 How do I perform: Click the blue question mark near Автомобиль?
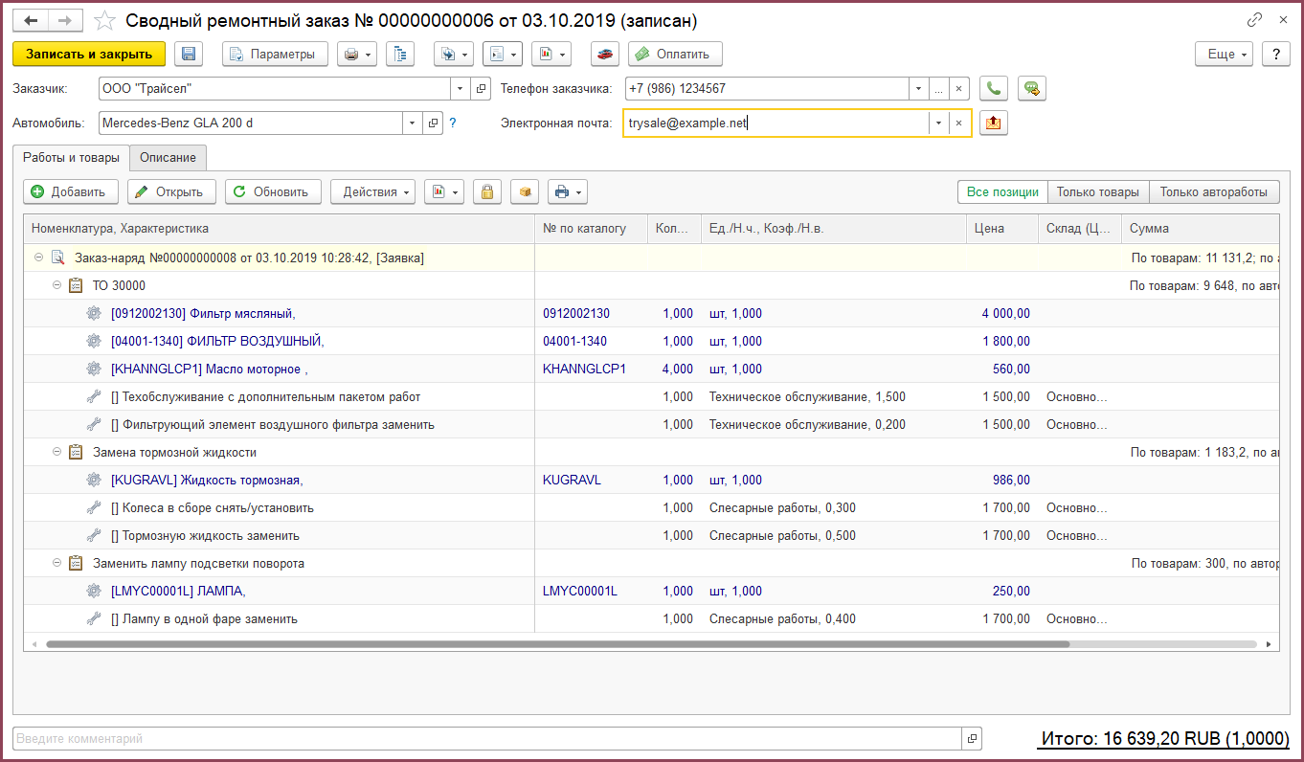(453, 123)
